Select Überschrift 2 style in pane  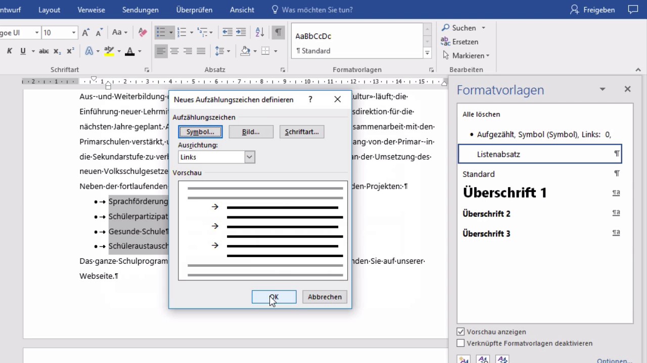[540, 213]
